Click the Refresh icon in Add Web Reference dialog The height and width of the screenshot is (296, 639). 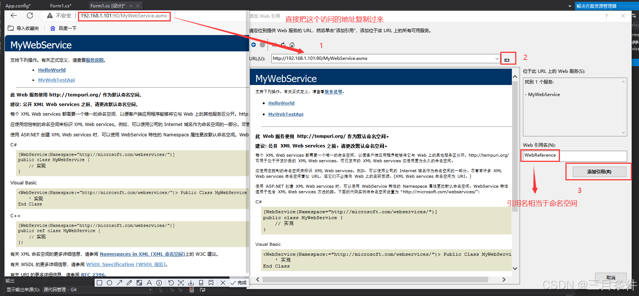point(283,45)
